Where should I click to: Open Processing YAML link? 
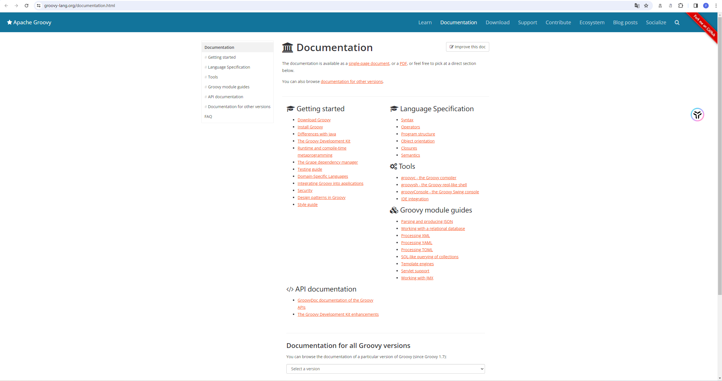click(x=416, y=243)
